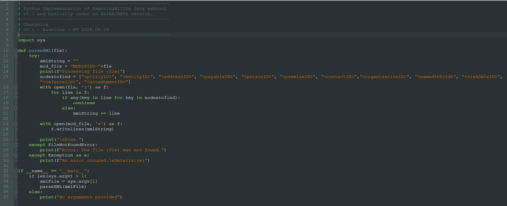
Task: Click the "Processing file {fle}" string
Action: pos(92,71)
